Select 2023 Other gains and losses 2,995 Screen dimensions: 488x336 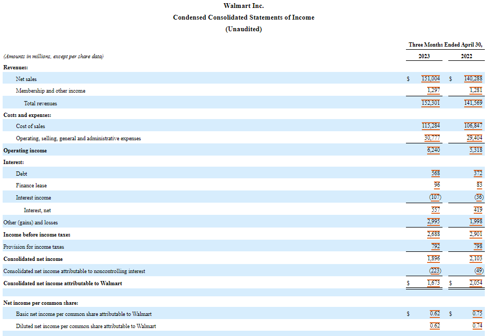tap(433, 222)
